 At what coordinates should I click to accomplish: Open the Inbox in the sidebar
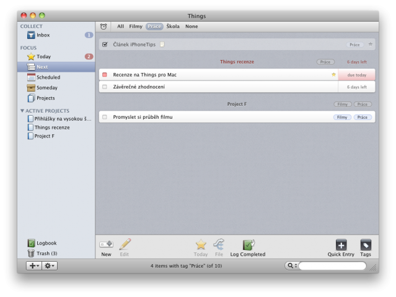[56, 35]
